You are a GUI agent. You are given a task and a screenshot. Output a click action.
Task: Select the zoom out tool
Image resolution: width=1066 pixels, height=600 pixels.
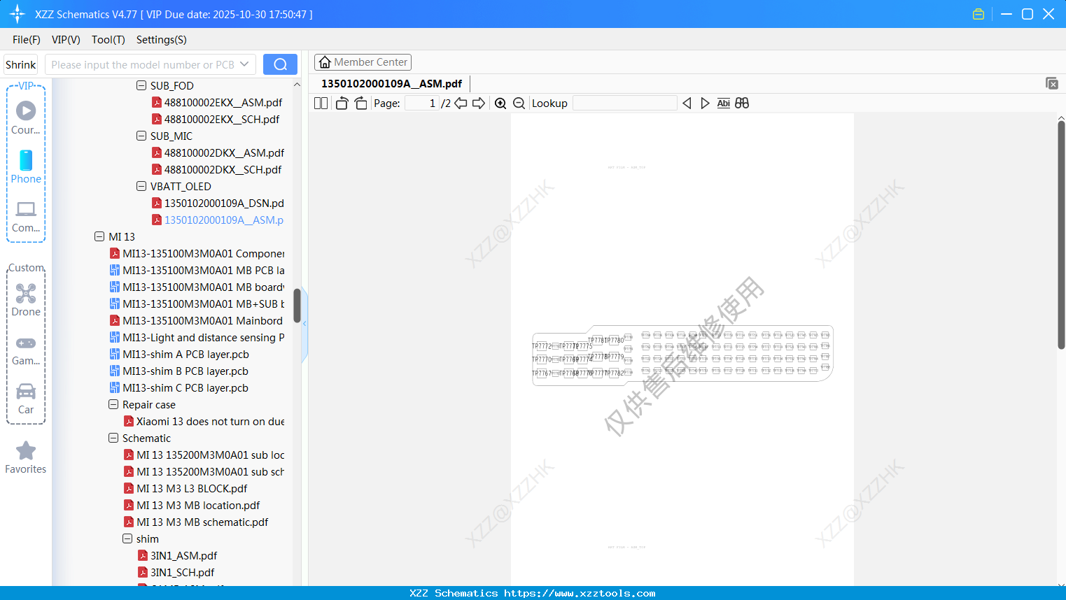[519, 103]
